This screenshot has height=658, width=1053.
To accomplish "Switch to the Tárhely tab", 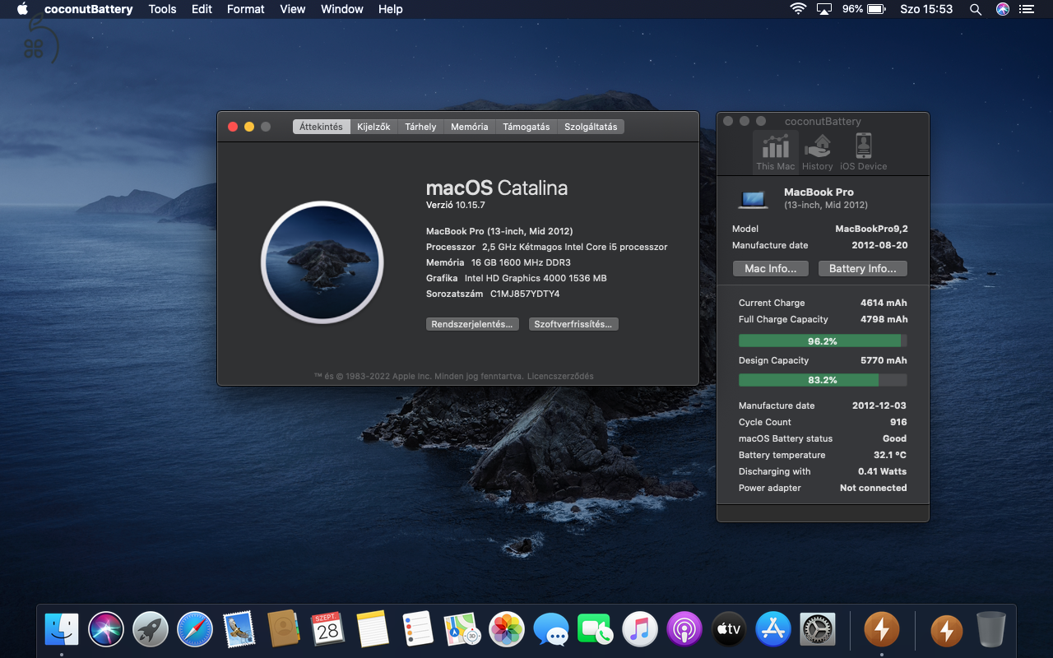I will click(420, 127).
